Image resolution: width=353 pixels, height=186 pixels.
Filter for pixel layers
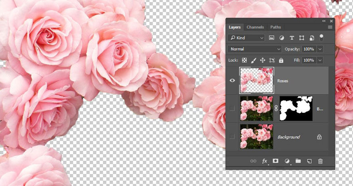click(x=272, y=38)
